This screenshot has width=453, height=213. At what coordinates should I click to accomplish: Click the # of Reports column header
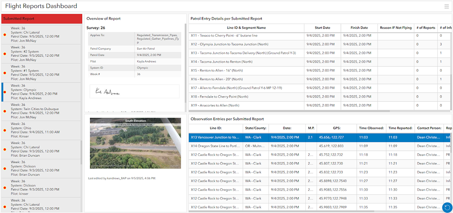pos(426,28)
